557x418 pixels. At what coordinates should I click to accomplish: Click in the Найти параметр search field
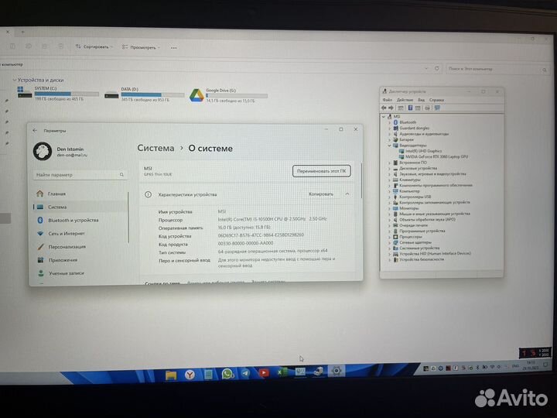coord(80,175)
